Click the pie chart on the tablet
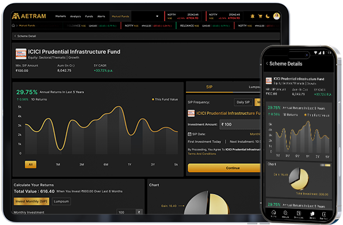Image resolution: width=343 pixels, height=225 pixels. [207, 203]
